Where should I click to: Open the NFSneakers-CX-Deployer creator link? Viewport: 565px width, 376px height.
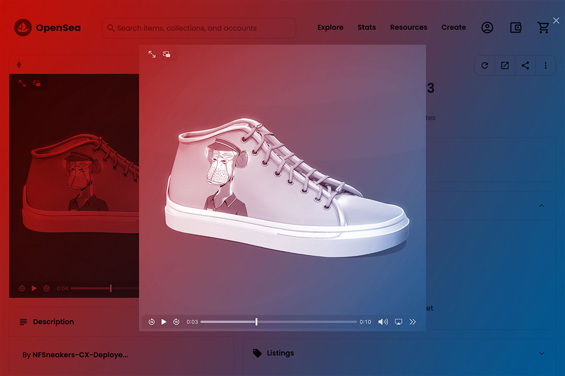[80, 355]
